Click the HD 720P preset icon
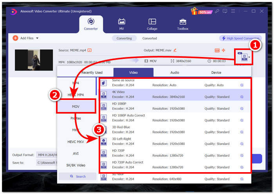The image size is (274, 194). (x=104, y=153)
